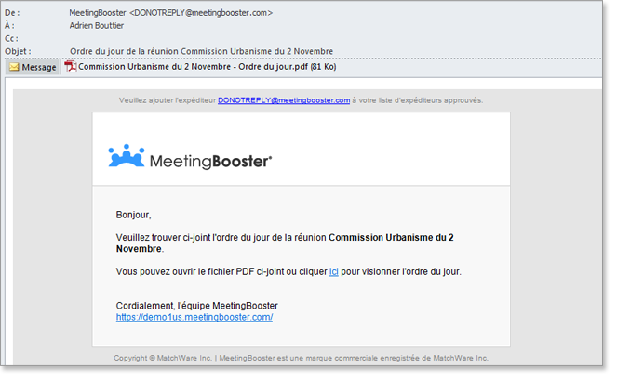Click bold text Commission Urbanisme du 2 Novembre in body
Image resolution: width=617 pixels, height=381 pixels.
[x=285, y=243]
